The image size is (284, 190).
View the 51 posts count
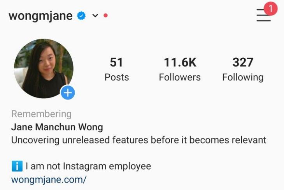(x=116, y=62)
